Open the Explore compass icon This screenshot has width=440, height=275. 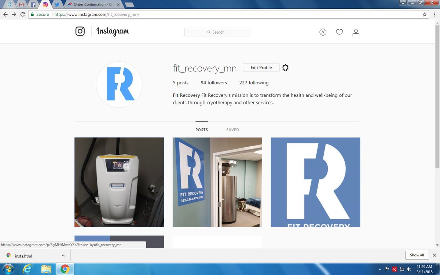pos(323,32)
